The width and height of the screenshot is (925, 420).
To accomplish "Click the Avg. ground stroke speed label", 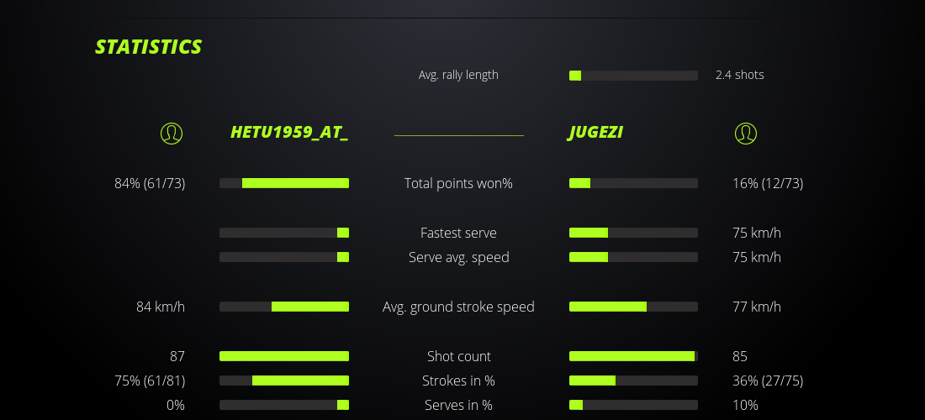I will coord(458,307).
